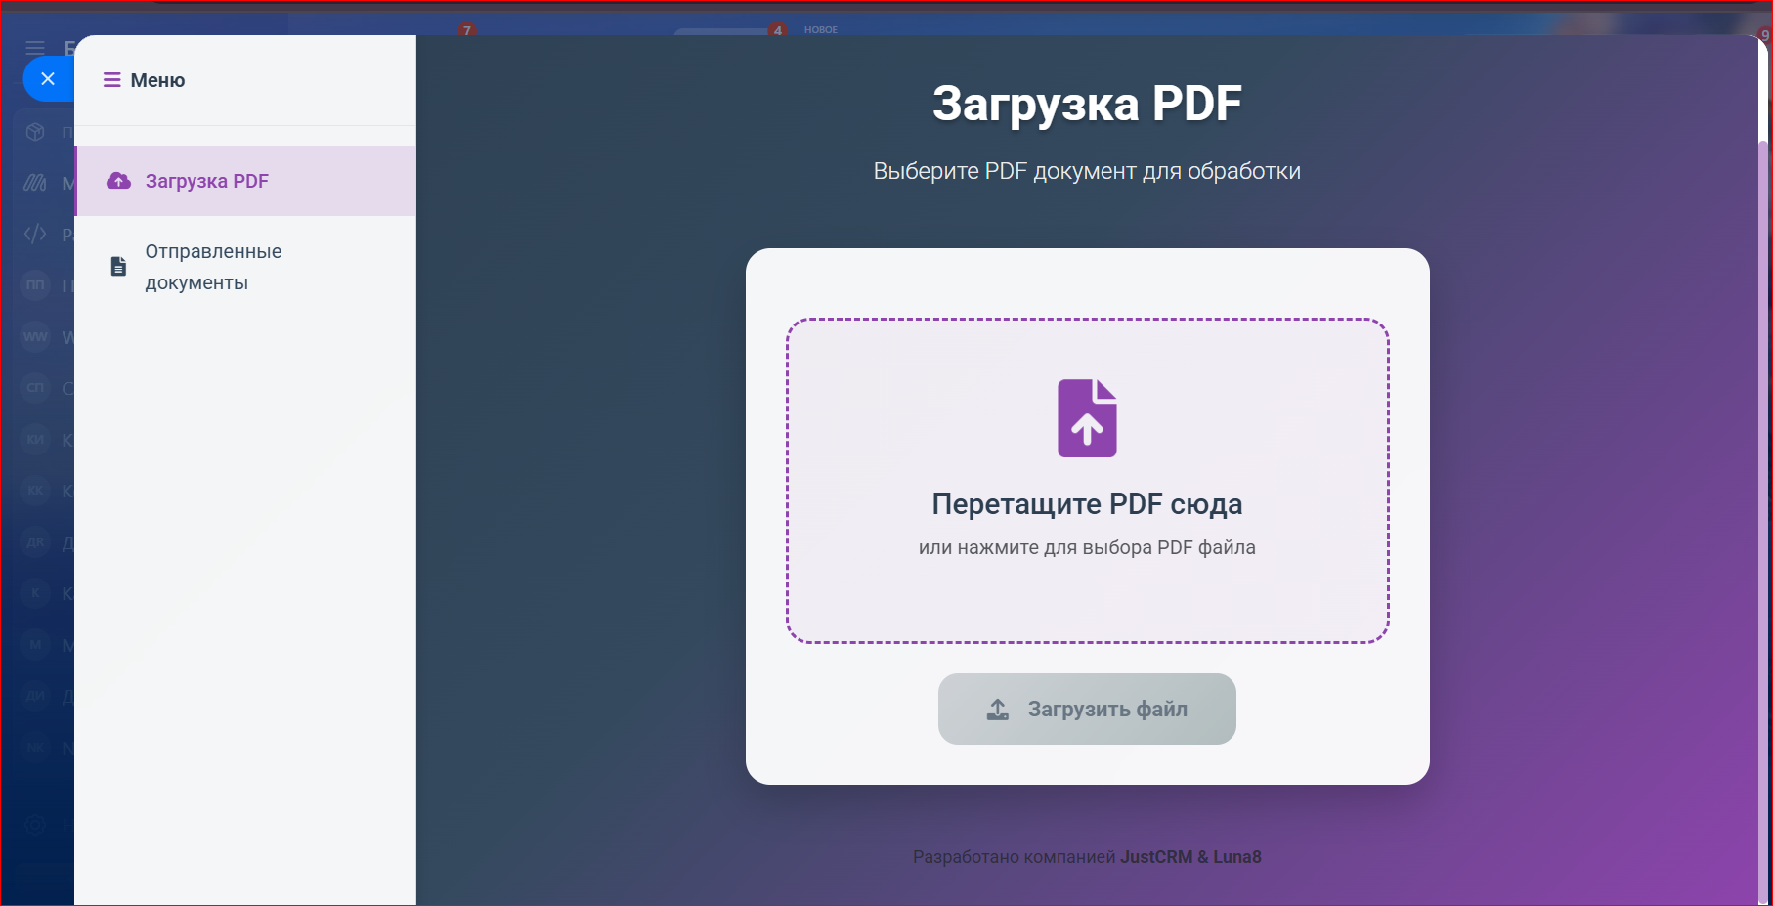Image resolution: width=1773 pixels, height=906 pixels.
Task: Click the striped logo icon in background sidebar
Action: click(35, 183)
